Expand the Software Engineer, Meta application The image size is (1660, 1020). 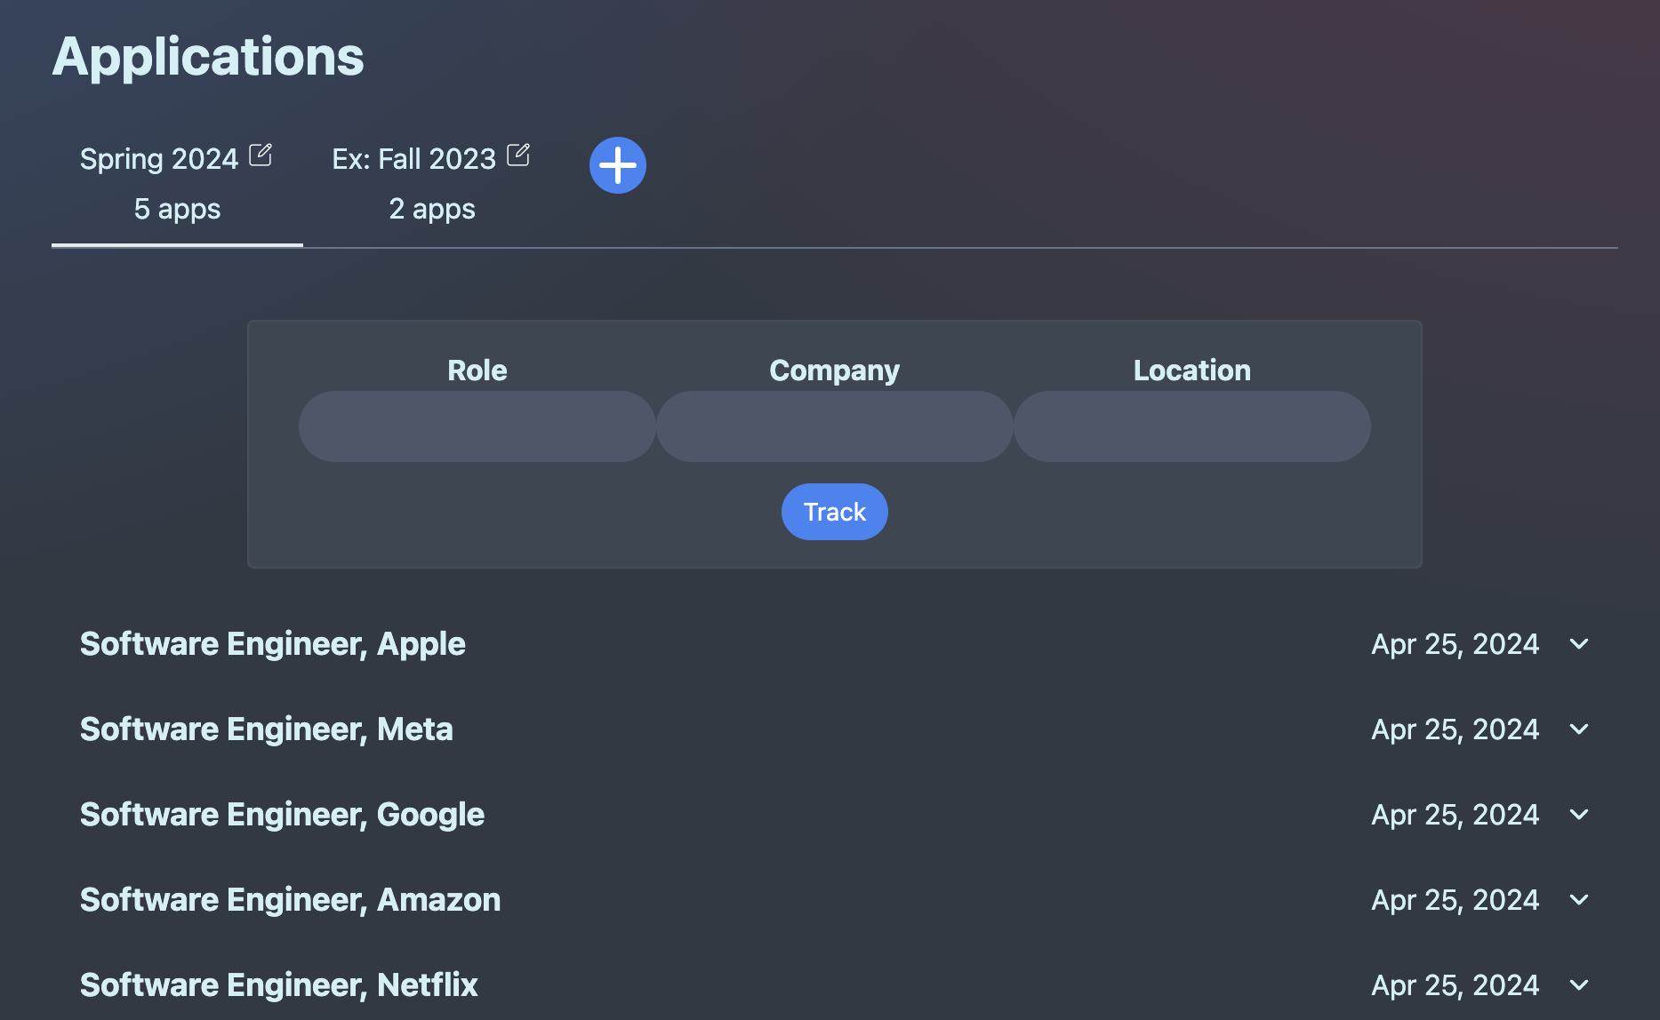click(1579, 729)
